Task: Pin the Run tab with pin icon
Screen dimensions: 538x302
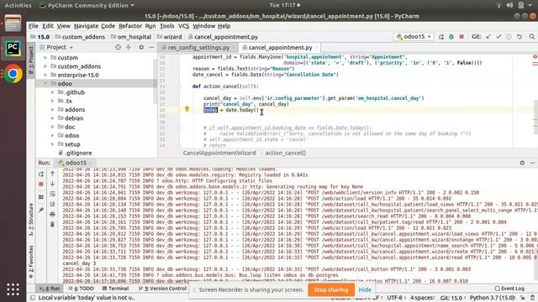Action: pyautogui.click(x=41, y=210)
